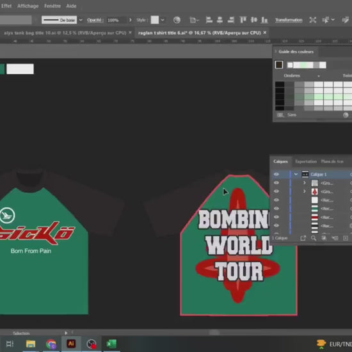
Task: Close the alyx tank bag title 10.ai tab
Action: (x=130, y=33)
